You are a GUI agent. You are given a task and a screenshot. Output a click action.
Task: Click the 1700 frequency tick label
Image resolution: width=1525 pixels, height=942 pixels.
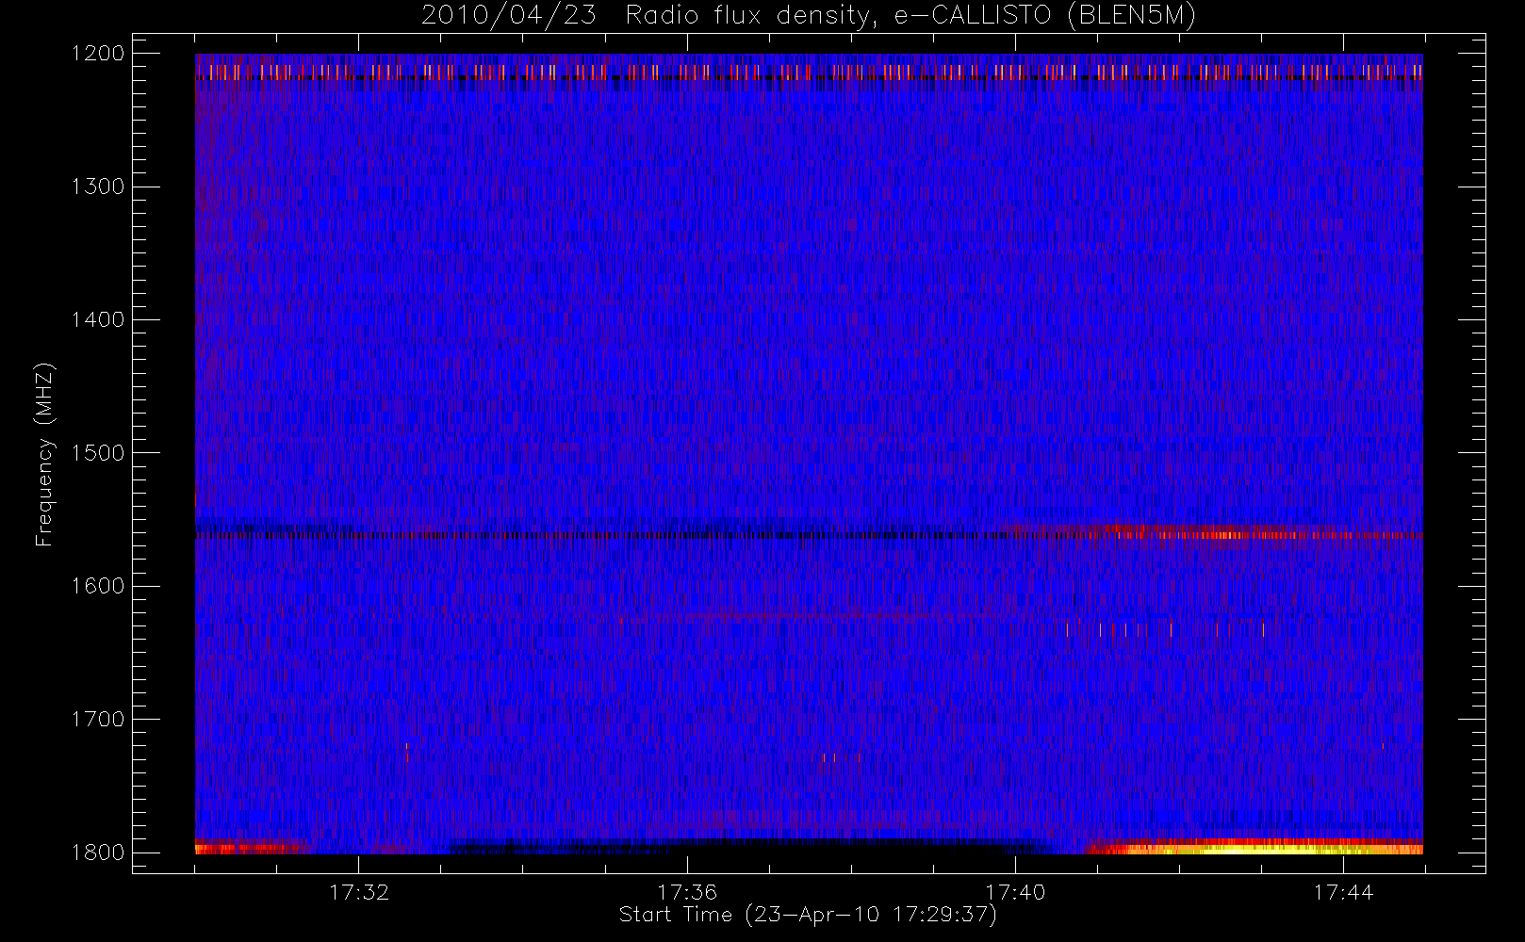pyautogui.click(x=98, y=720)
